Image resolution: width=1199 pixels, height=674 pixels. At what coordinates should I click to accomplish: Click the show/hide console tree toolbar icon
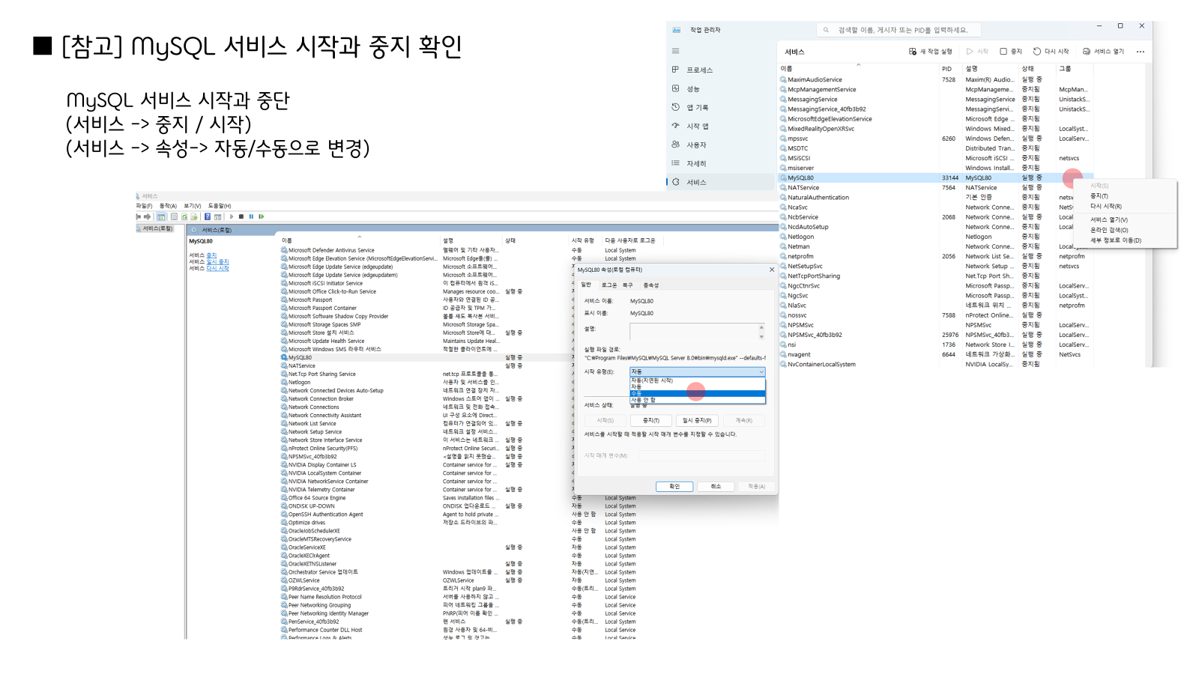click(x=161, y=216)
